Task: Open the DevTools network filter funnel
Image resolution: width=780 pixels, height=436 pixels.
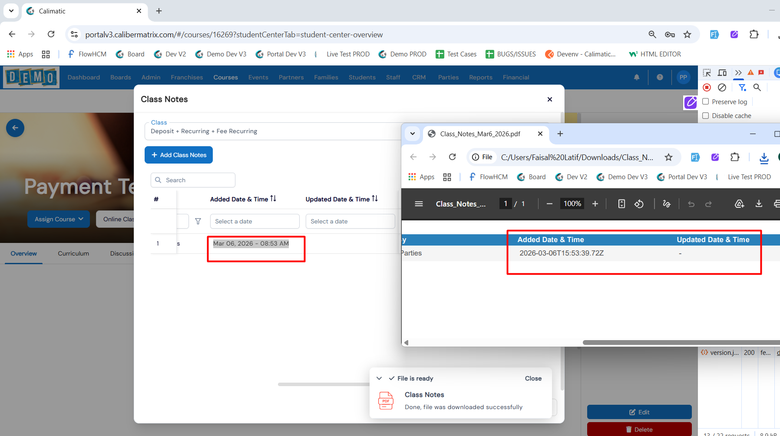Action: click(x=742, y=88)
